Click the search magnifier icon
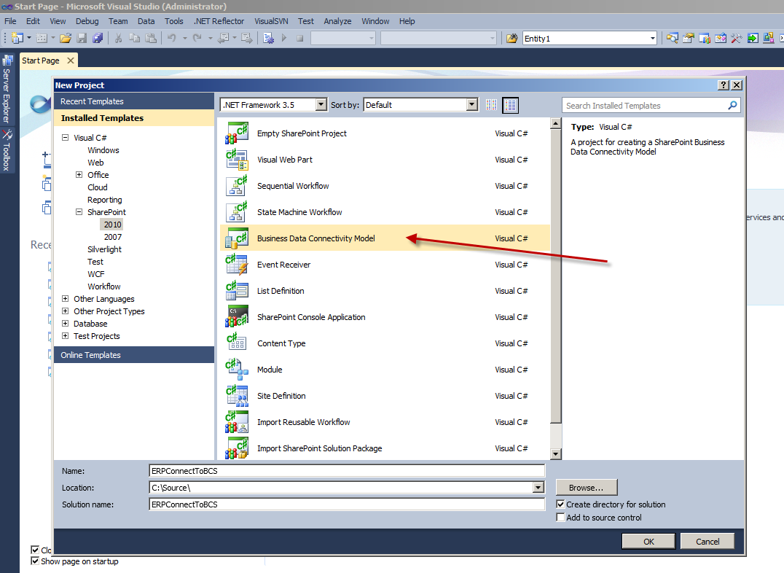 [x=732, y=105]
